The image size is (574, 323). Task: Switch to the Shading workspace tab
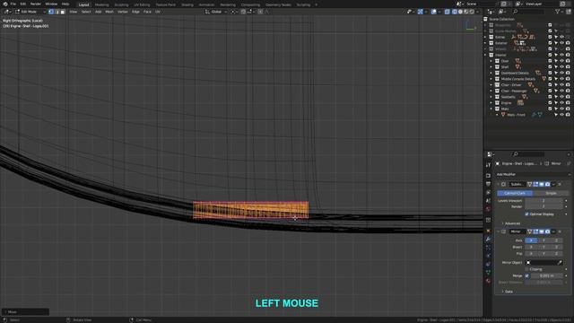click(x=187, y=4)
